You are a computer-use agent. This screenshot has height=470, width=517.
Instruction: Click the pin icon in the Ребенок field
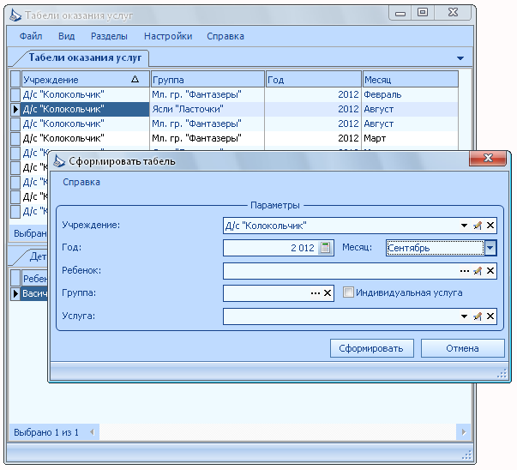pyautogui.click(x=477, y=271)
